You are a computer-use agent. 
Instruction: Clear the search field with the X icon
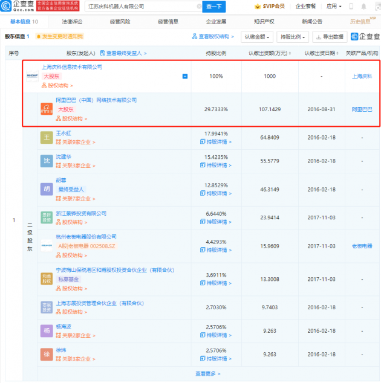pyautogui.click(x=200, y=7)
